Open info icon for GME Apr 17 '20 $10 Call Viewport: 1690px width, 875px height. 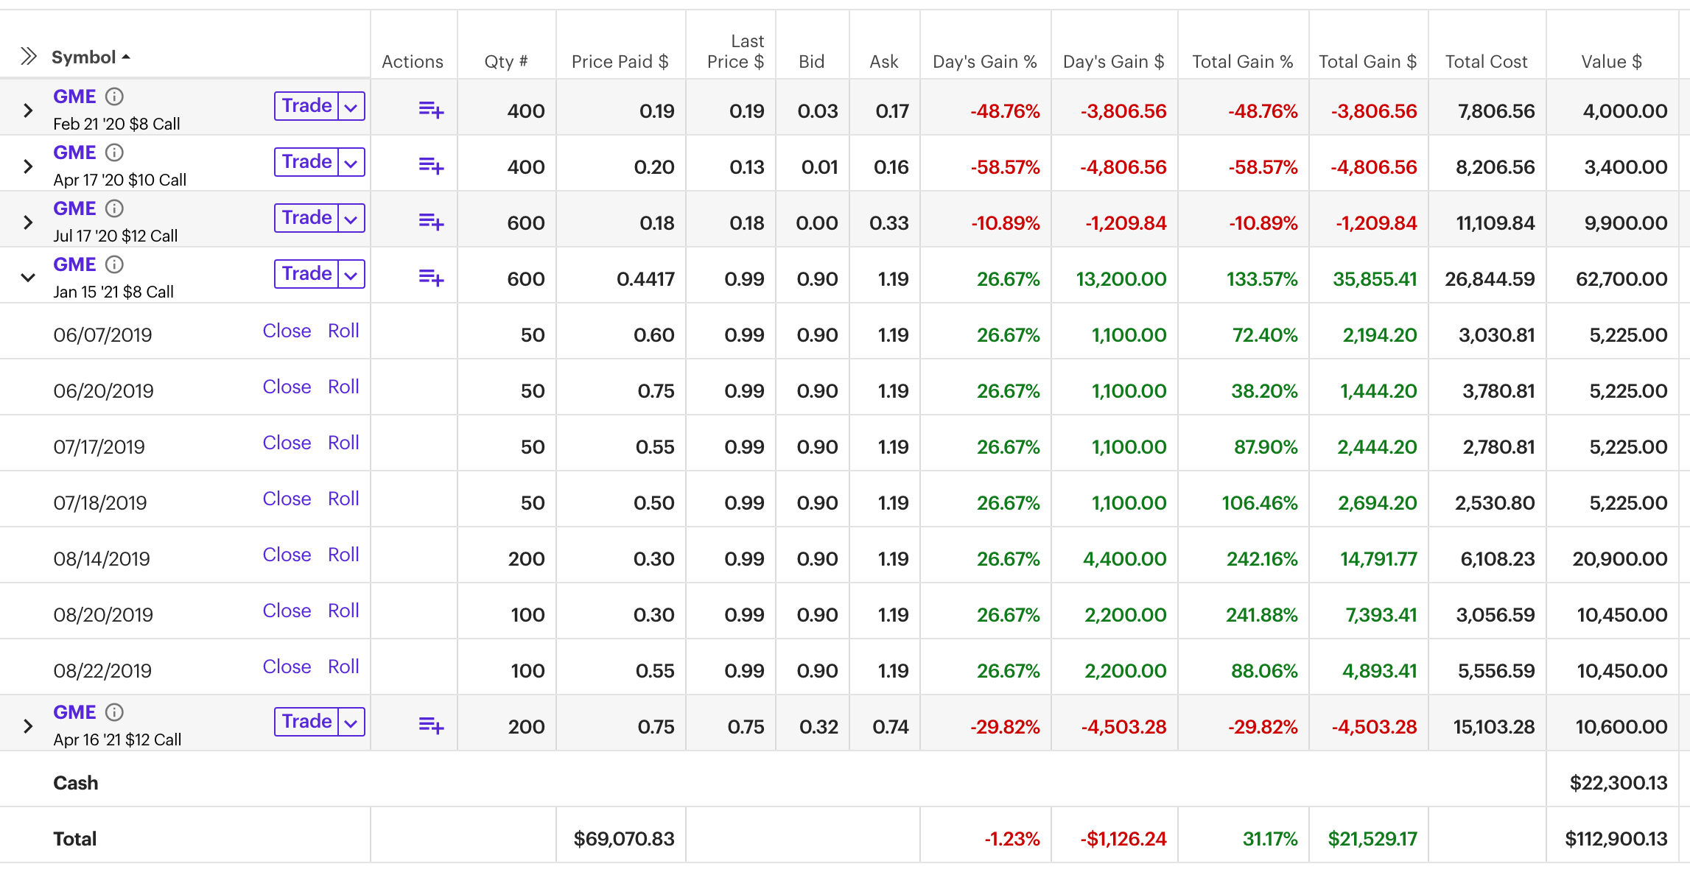click(x=114, y=152)
